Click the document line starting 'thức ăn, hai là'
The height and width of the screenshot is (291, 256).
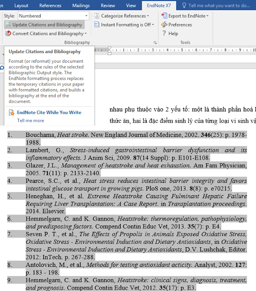click(x=183, y=121)
